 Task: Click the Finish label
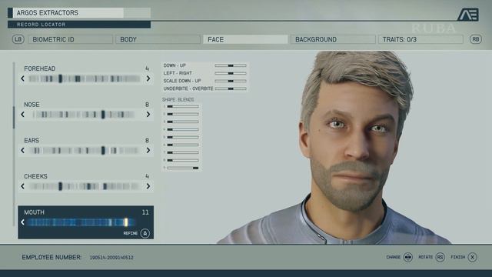pos(458,257)
